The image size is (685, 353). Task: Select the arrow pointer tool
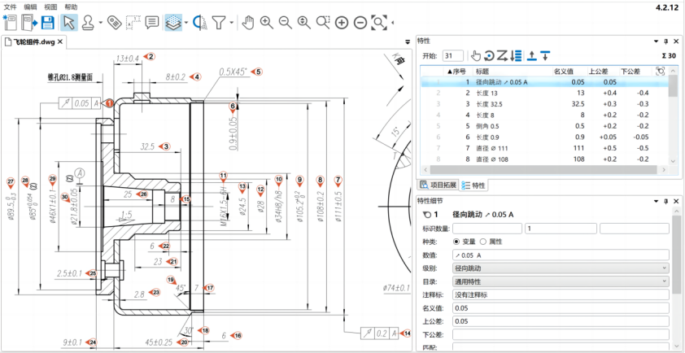[69, 23]
